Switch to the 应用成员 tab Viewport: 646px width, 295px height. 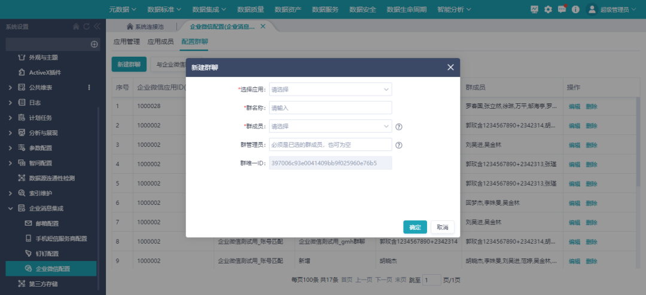point(160,42)
